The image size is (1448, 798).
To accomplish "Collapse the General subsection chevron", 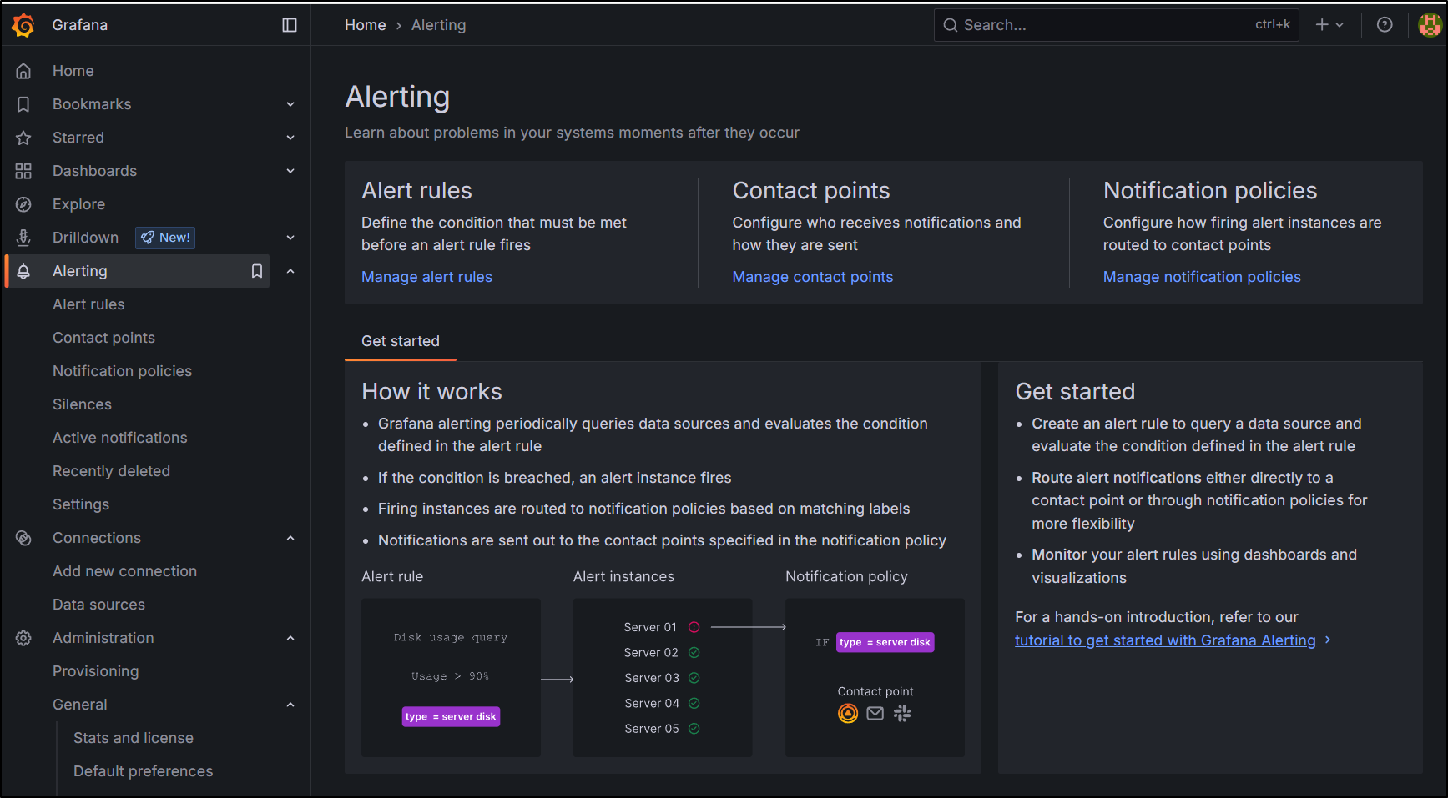I will [x=290, y=705].
